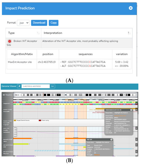Click Branch Point Sites track label
Viewport: 141px width, 165px height.
[8, 140]
